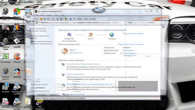Click the SA-MP orange connect toolbar icon
This screenshot has width=195, height=110.
[x=41, y=19]
